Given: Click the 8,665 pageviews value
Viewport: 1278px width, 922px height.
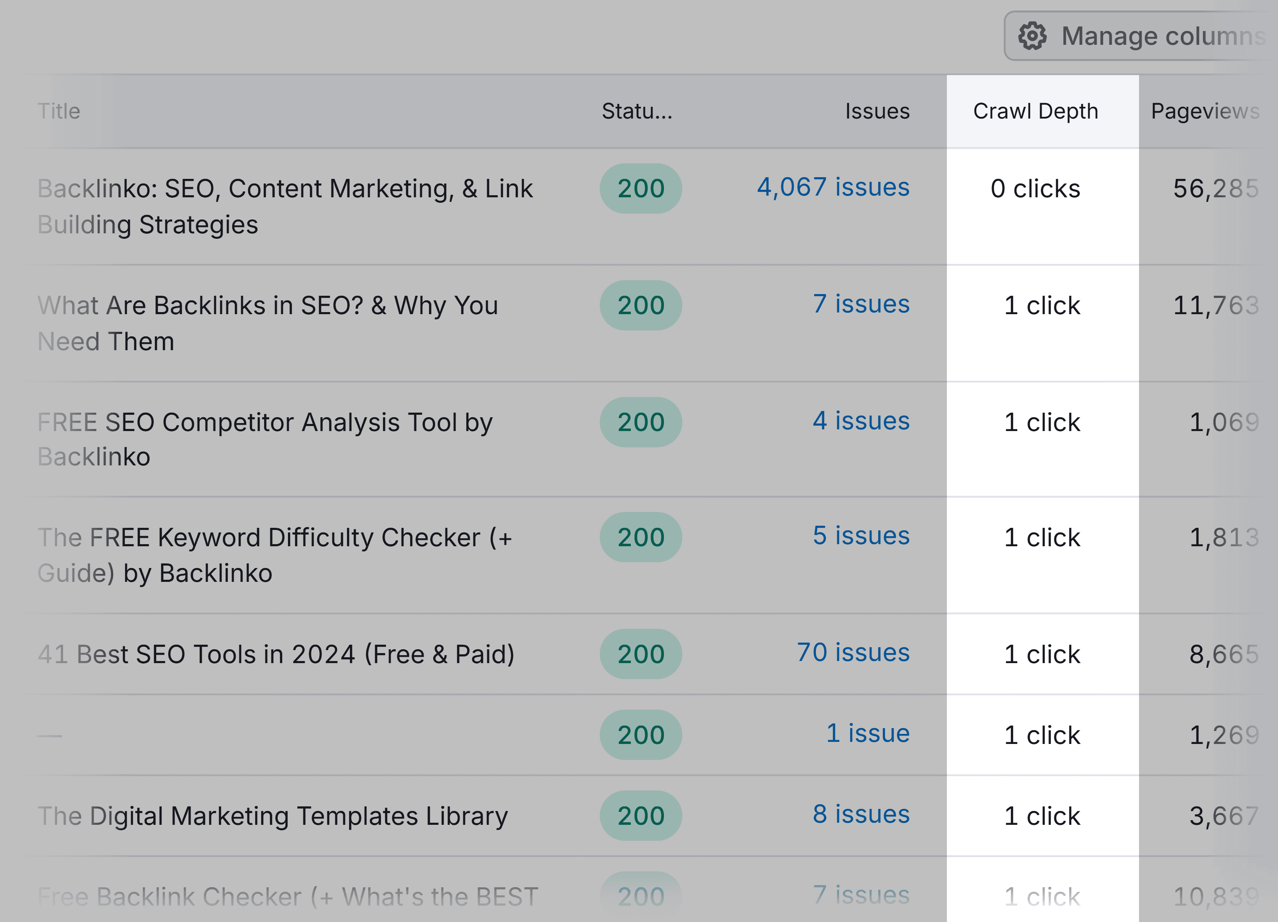Looking at the screenshot, I should [x=1224, y=654].
